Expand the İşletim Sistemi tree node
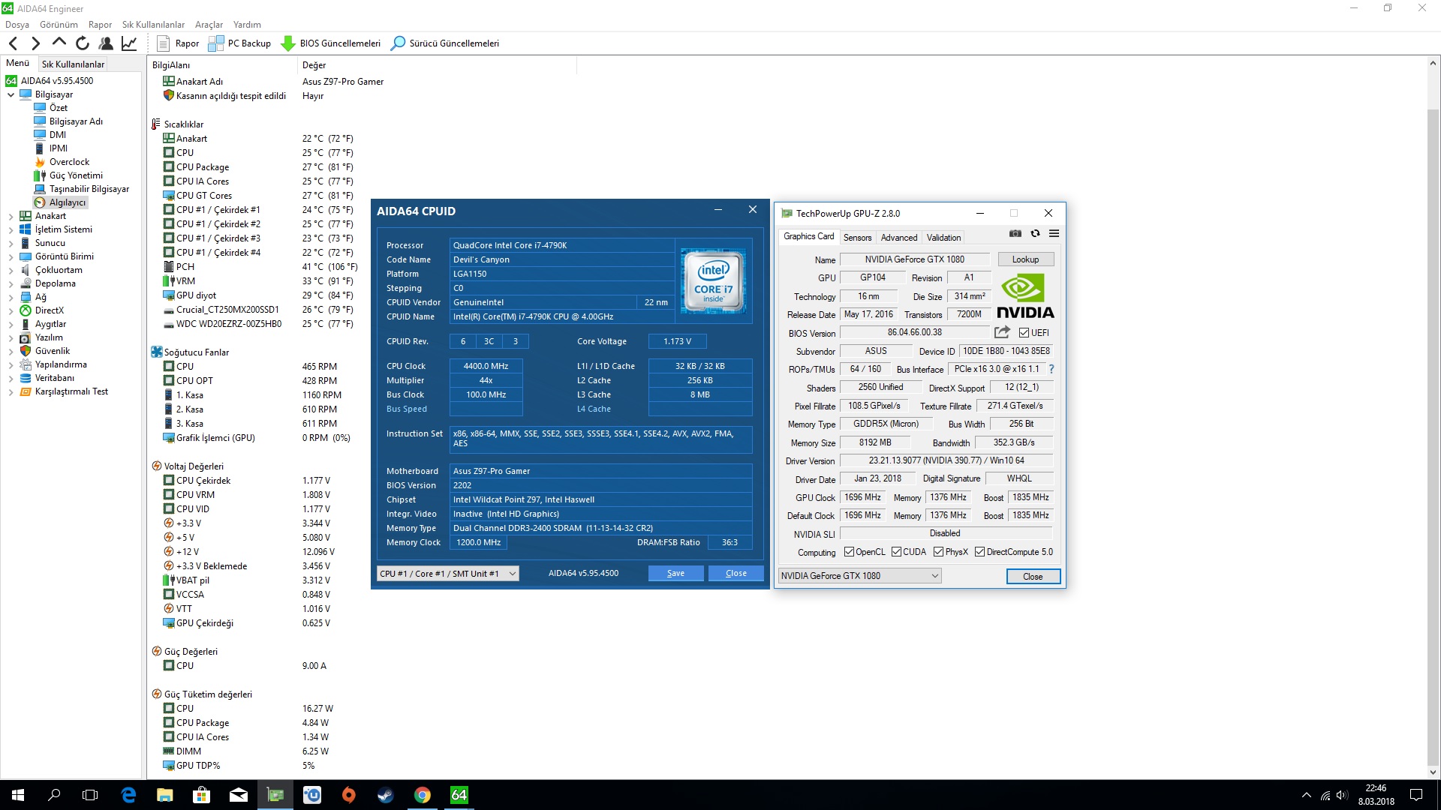 click(11, 230)
